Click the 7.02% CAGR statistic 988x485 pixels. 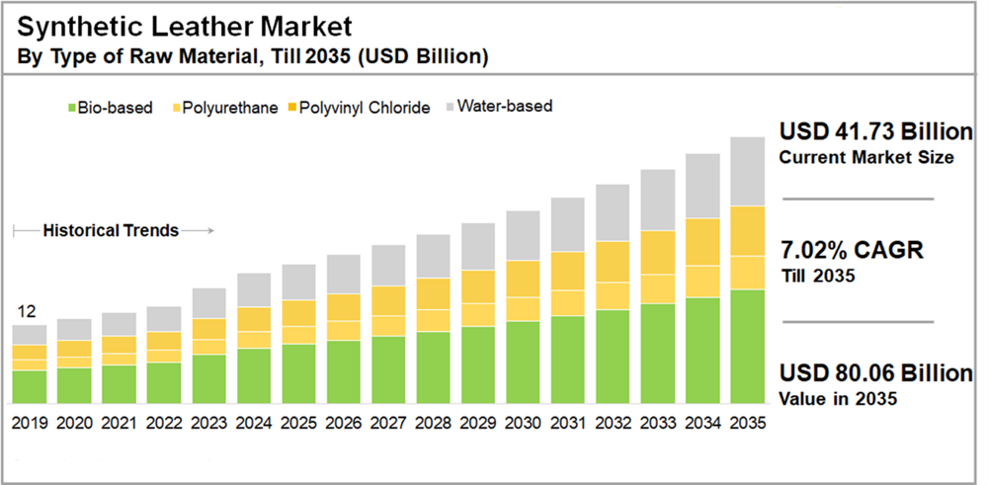click(x=852, y=251)
